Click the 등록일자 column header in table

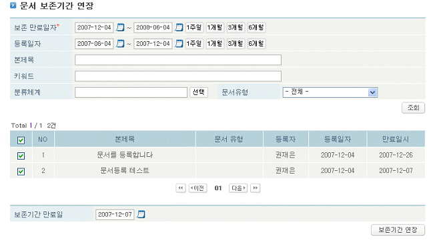[x=338, y=140]
